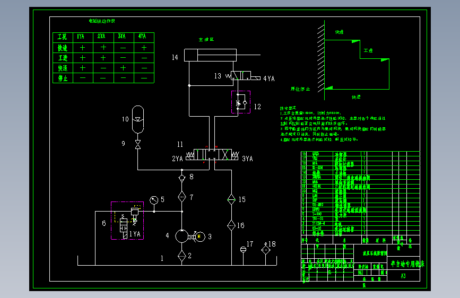Click row 18 number in the parts list
Screen dimensions: 460x298
(x=304, y=154)
